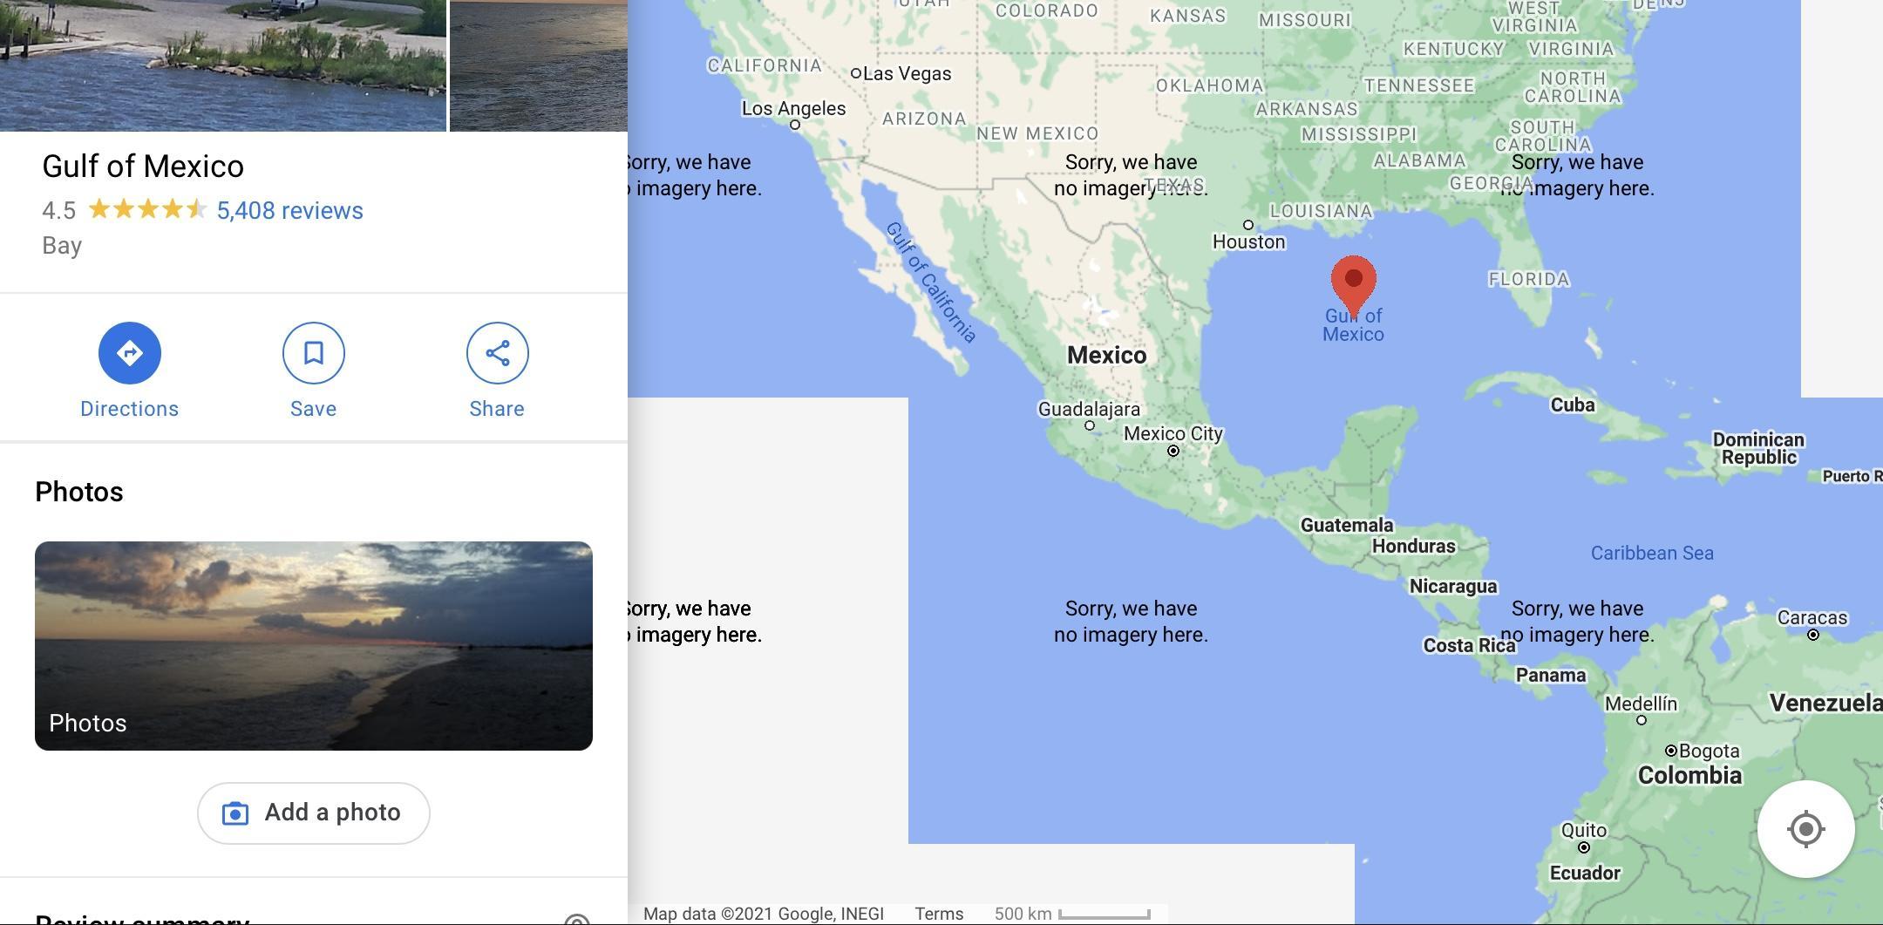Click the Caribbean Sea label

click(1652, 553)
